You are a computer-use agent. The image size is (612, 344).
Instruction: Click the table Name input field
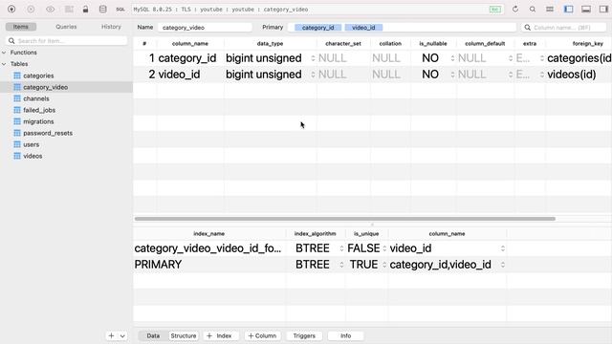[205, 28]
